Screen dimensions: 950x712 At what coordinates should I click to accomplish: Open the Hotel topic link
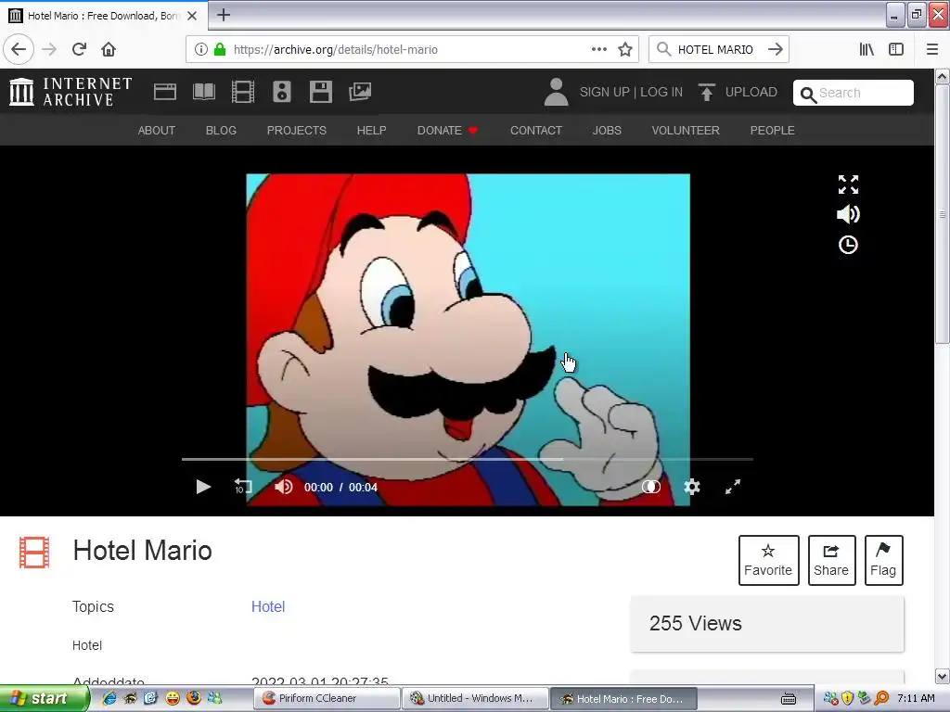coord(268,606)
